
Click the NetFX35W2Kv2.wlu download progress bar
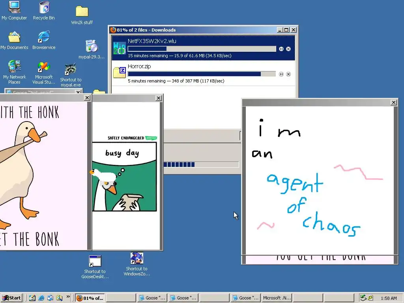202,49
